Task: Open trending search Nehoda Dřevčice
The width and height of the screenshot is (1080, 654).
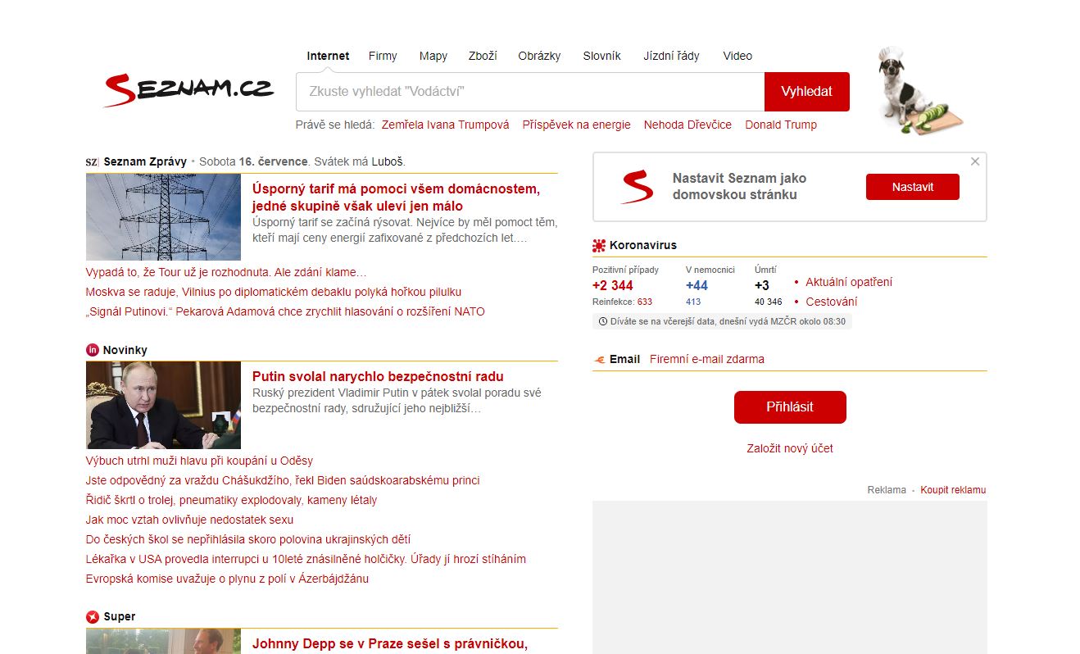Action: click(x=687, y=125)
